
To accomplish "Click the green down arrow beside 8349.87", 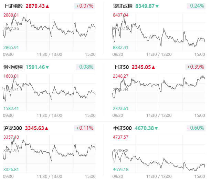I will point(157,6).
